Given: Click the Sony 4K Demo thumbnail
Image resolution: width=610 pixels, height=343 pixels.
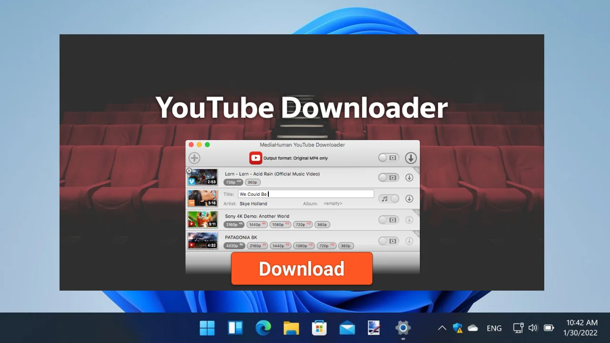Looking at the screenshot, I should click(x=203, y=220).
